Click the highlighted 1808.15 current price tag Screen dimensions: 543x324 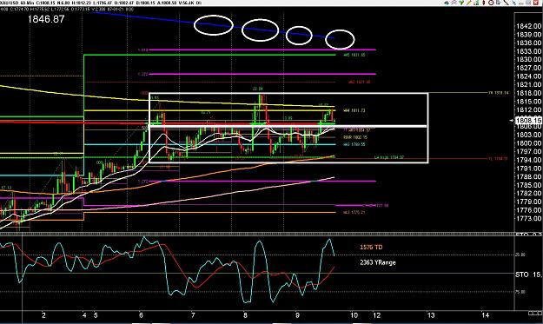[528, 120]
